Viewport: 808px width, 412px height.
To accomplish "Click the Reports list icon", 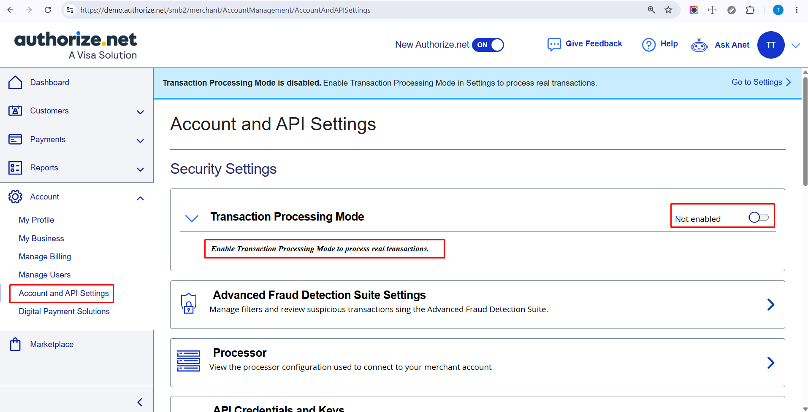I will coord(15,168).
